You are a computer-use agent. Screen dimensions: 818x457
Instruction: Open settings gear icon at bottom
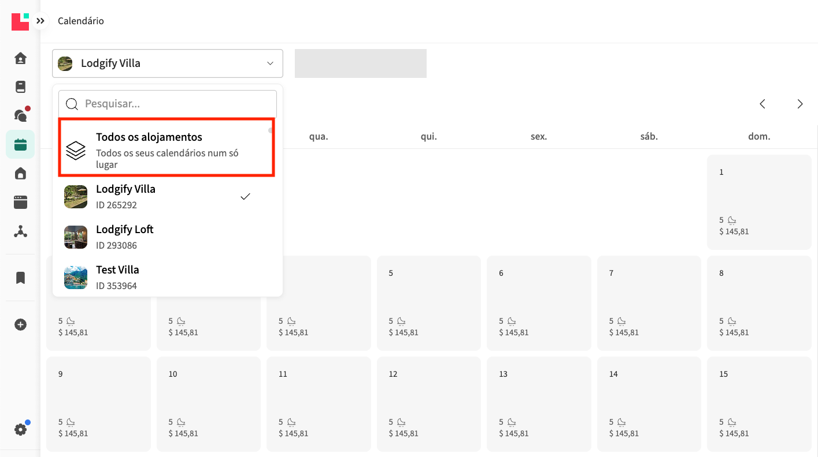click(x=20, y=429)
